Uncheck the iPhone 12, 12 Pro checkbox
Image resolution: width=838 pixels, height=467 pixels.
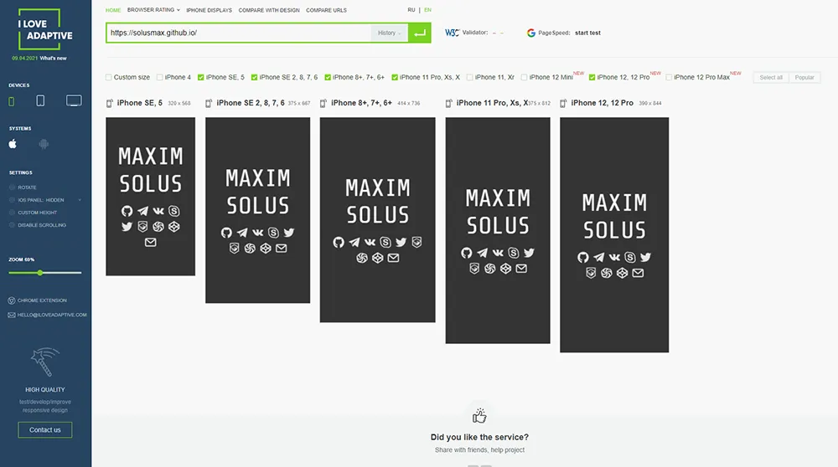coord(592,77)
